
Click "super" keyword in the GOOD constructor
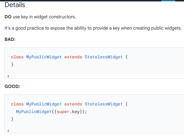pyautogui.click(x=63, y=112)
